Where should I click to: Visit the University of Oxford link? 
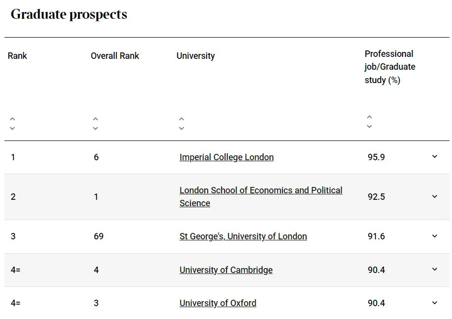218,303
